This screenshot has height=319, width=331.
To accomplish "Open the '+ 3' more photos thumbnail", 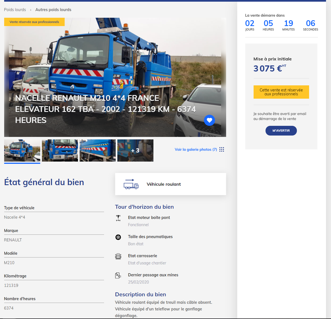I will click(x=135, y=150).
